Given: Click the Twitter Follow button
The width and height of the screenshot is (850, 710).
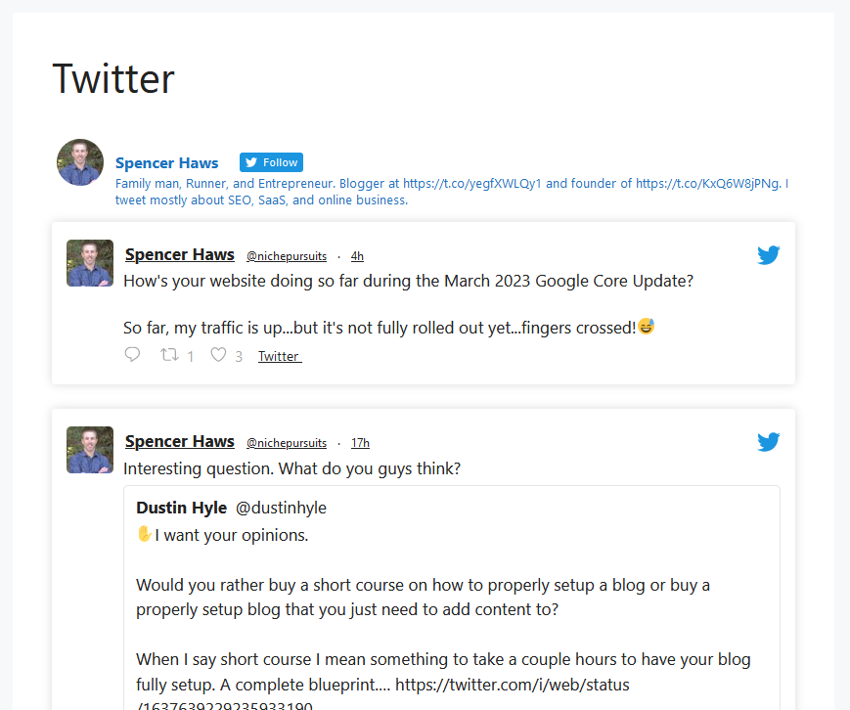Looking at the screenshot, I should (x=271, y=162).
